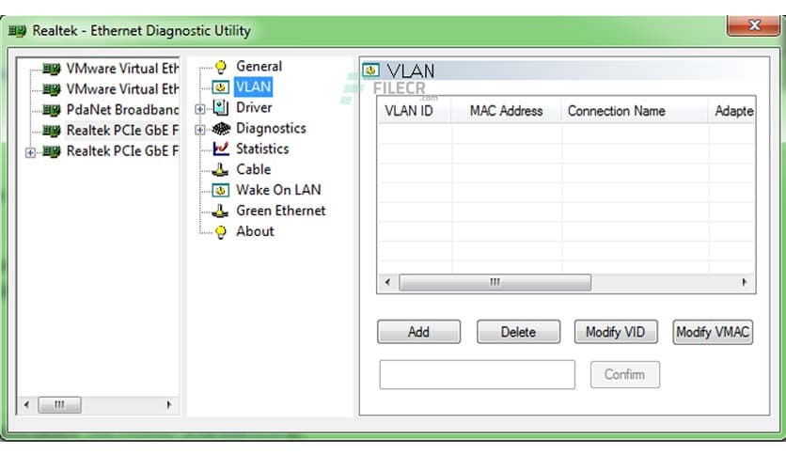Click the Delete button
The image size is (786, 455).
[518, 332]
